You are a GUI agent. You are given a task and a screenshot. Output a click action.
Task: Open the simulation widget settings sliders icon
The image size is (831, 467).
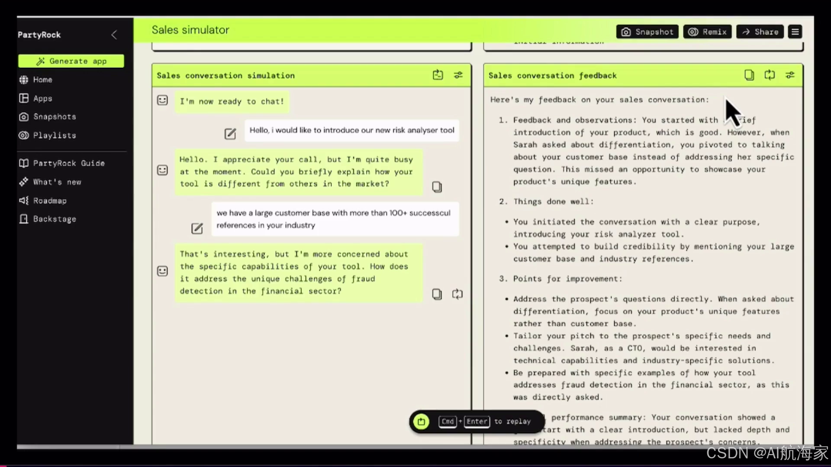(x=458, y=75)
